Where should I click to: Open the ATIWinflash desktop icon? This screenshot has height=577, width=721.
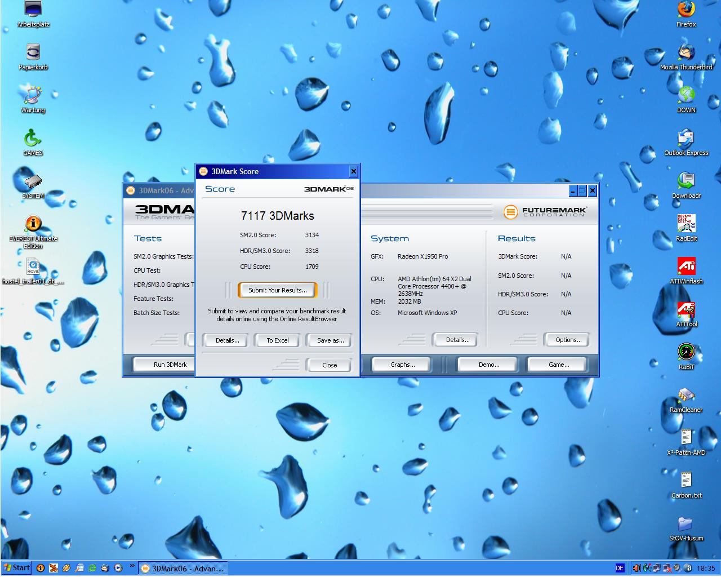pos(686,271)
